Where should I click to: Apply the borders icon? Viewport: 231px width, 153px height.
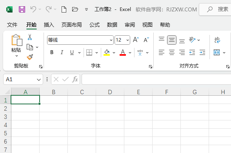click(89, 53)
